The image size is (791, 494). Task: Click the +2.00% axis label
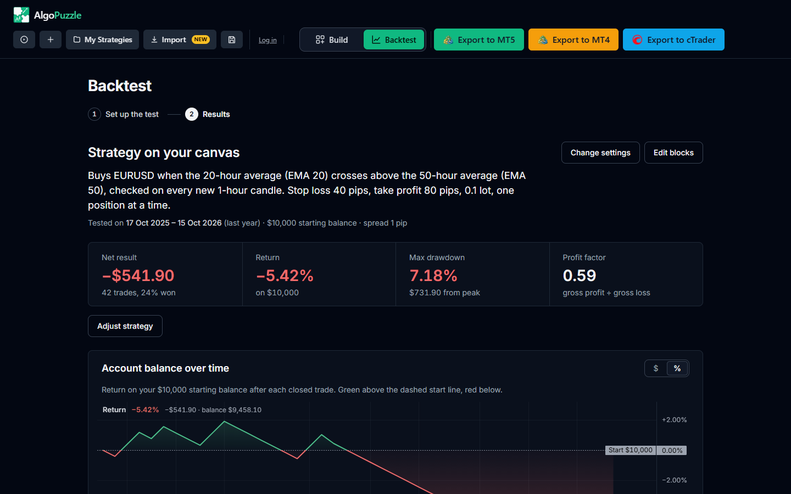coord(674,420)
